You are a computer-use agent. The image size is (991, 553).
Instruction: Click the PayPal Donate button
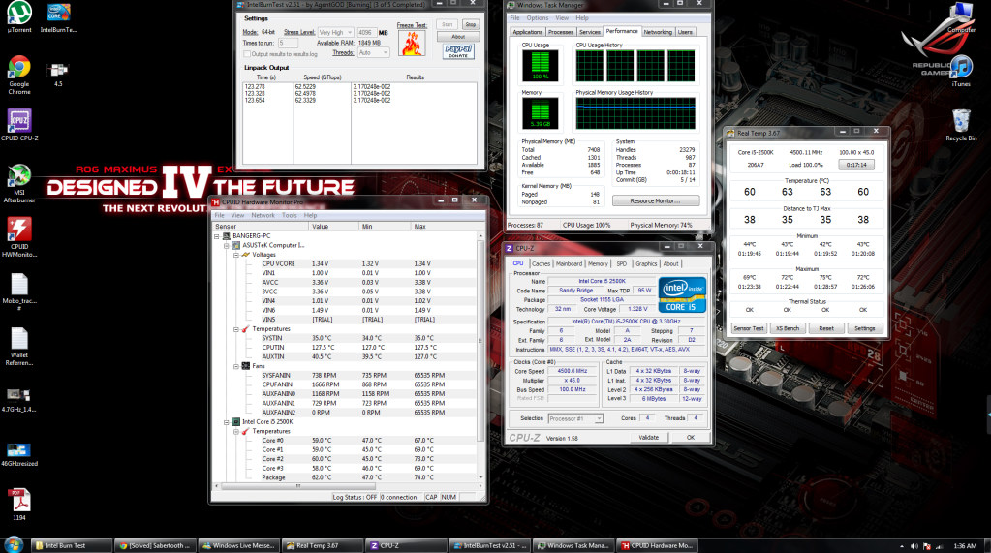(458, 51)
